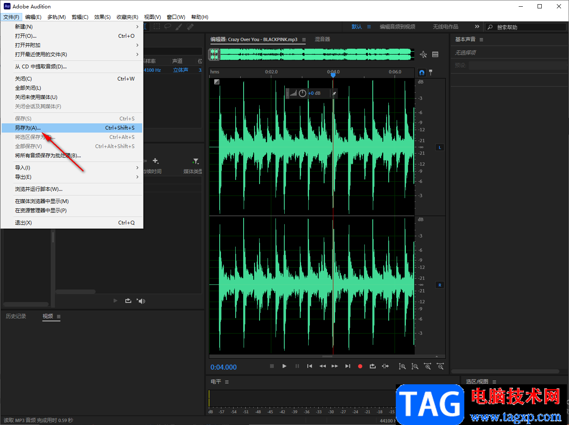This screenshot has height=425, width=569.
Task: Click the preview play button in files panel
Action: [x=115, y=301]
